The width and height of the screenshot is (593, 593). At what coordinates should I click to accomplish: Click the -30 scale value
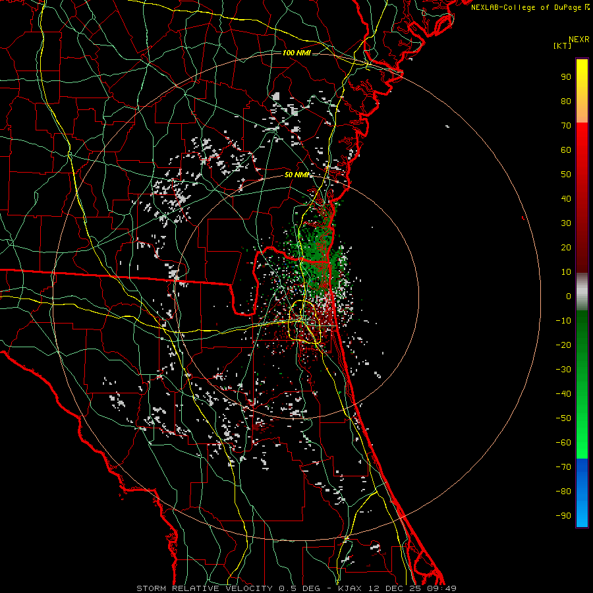pos(563,370)
